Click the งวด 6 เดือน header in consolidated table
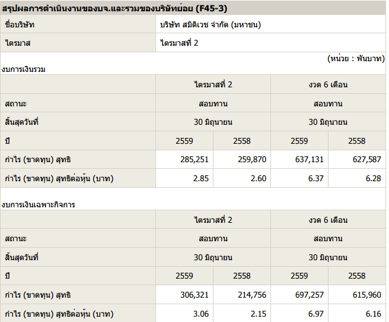The image size is (389, 322). (x=328, y=84)
